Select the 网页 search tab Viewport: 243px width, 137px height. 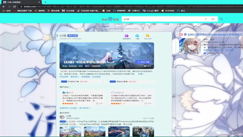click(105, 24)
